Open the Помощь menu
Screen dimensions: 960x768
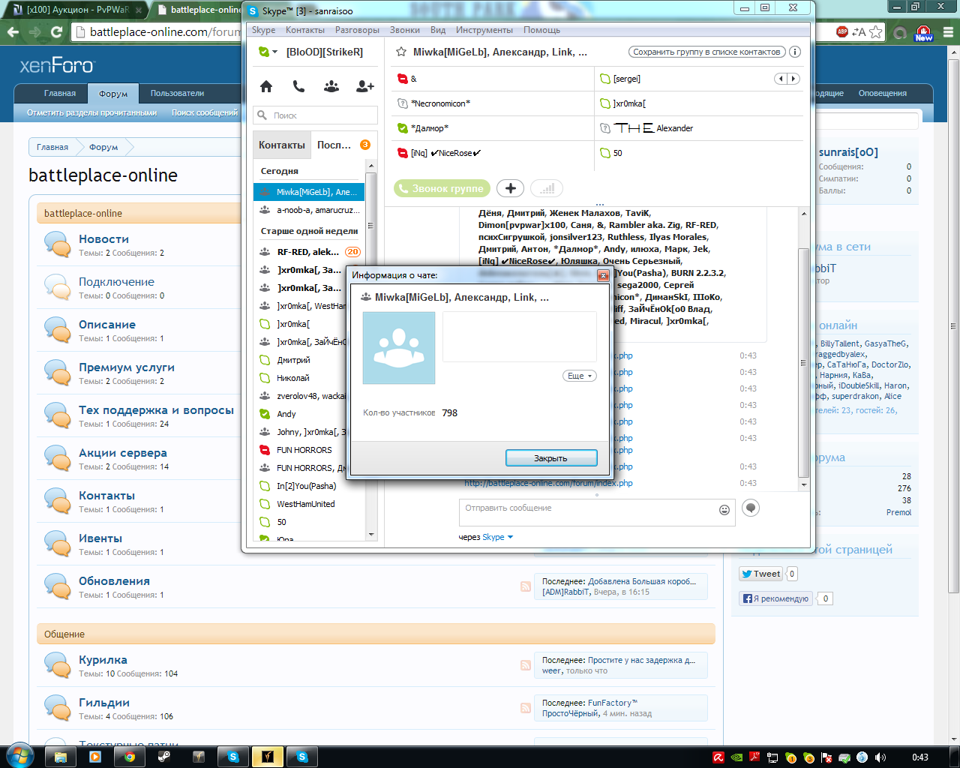[541, 30]
